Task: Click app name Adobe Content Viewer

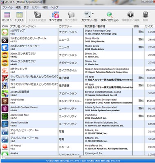Action: (24, 107)
